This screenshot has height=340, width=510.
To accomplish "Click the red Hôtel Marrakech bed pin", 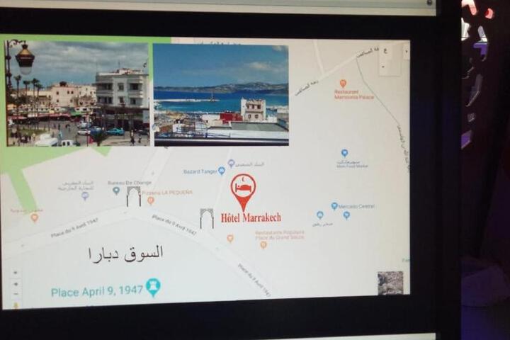I will [x=243, y=192].
